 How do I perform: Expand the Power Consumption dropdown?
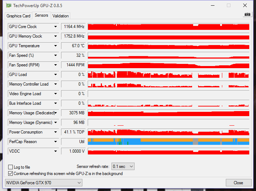click(55, 132)
